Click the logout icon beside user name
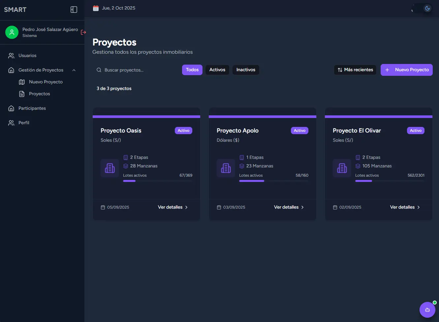 point(83,32)
